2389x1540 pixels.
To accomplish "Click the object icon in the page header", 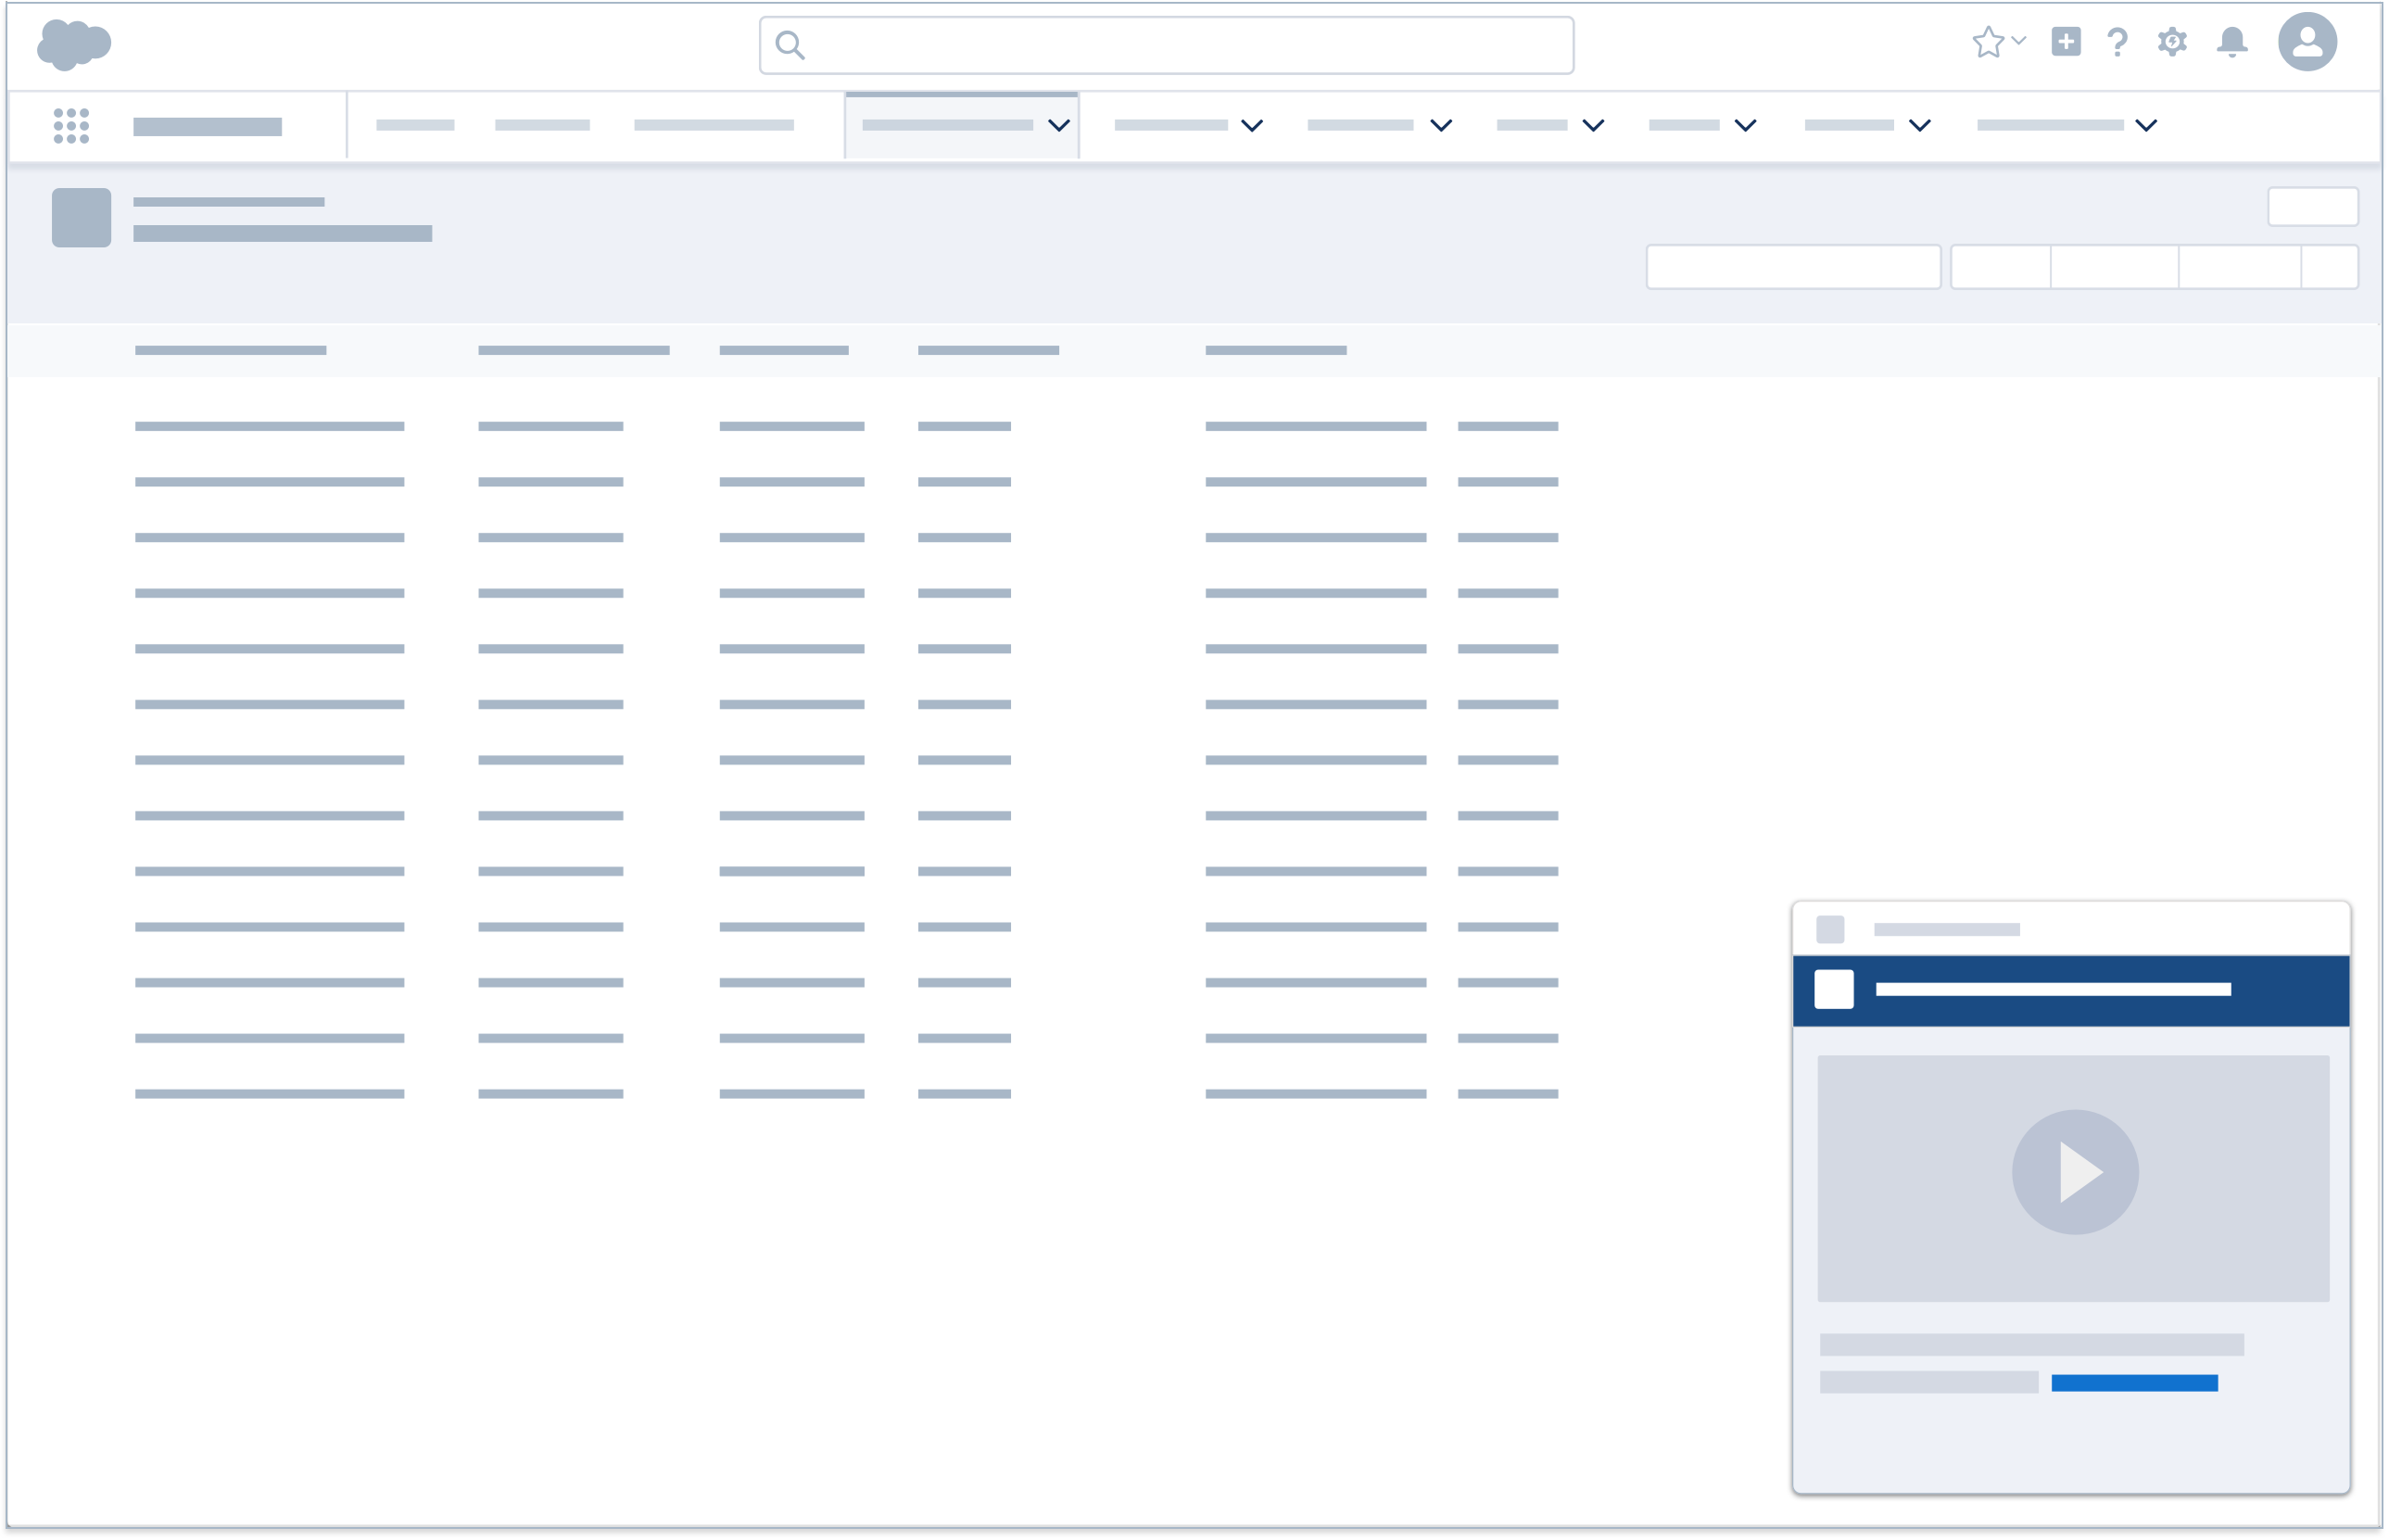I will tap(81, 216).
